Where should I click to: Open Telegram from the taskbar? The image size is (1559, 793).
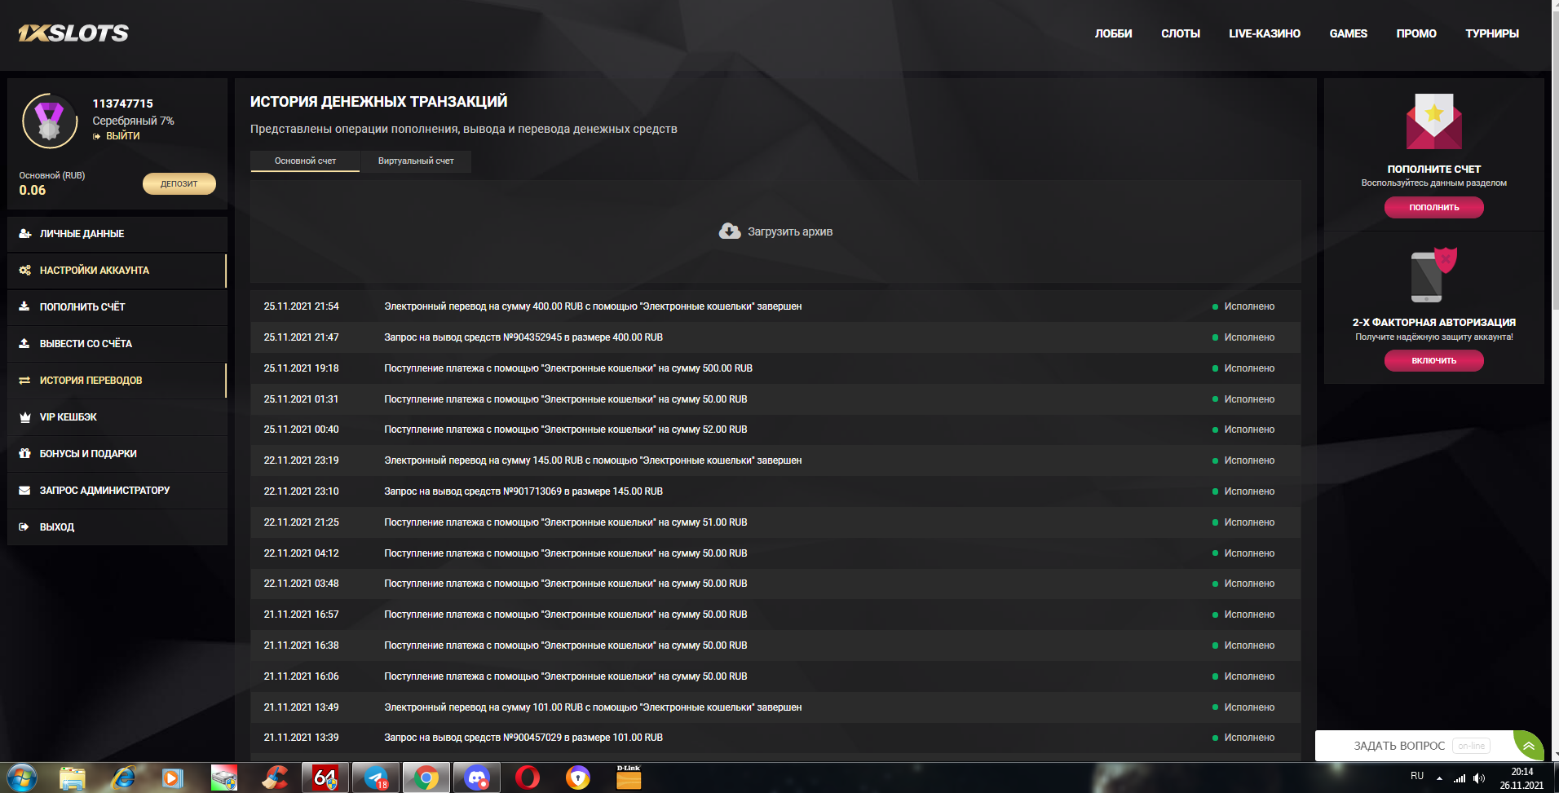[x=376, y=778]
